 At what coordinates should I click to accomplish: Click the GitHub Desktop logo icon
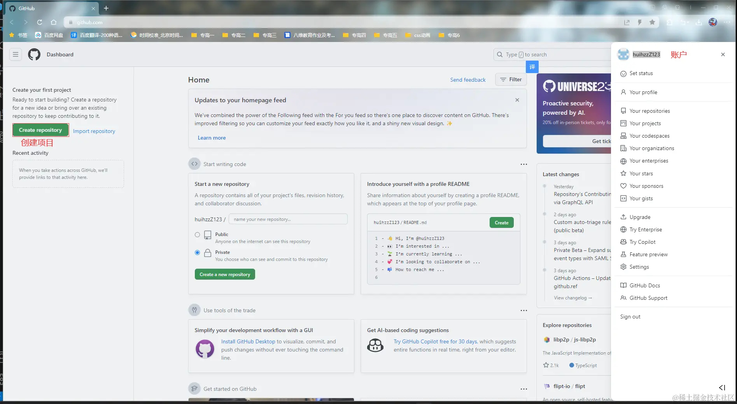[205, 349]
